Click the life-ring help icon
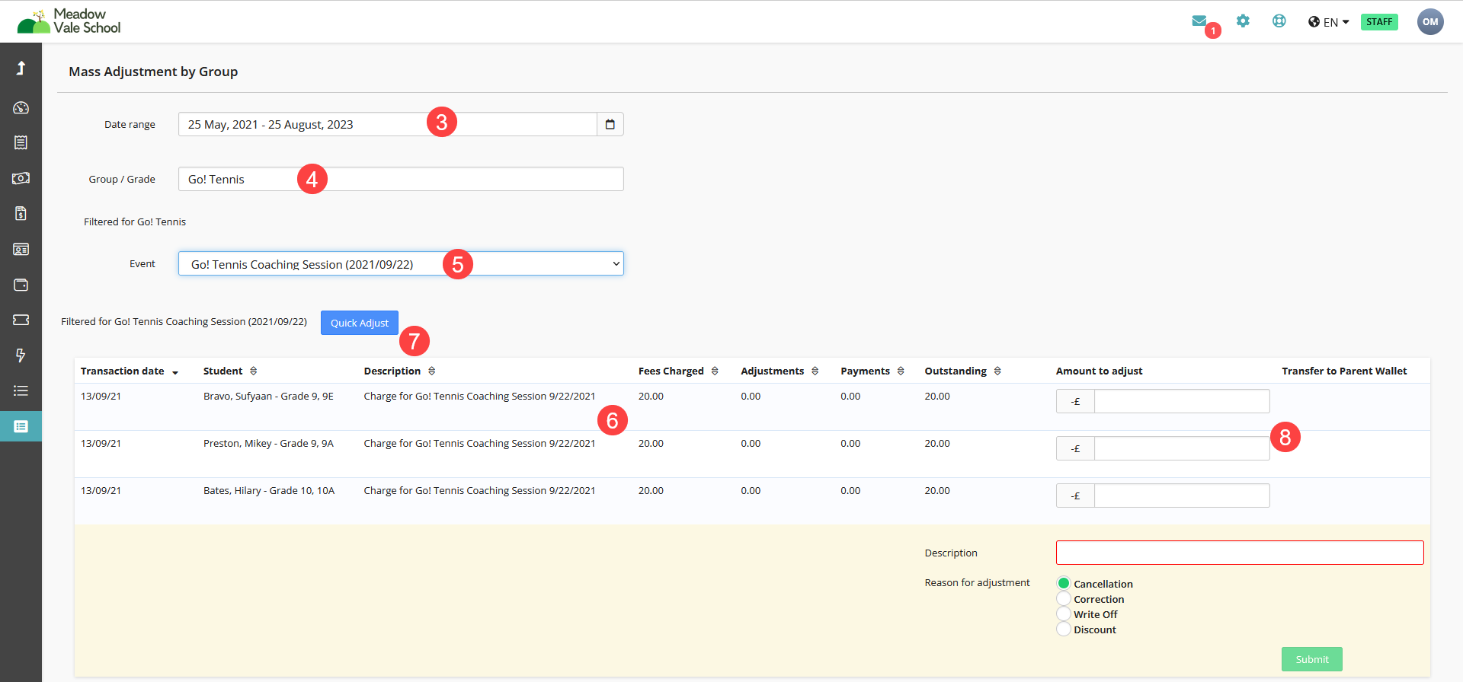The image size is (1463, 682). (1279, 21)
